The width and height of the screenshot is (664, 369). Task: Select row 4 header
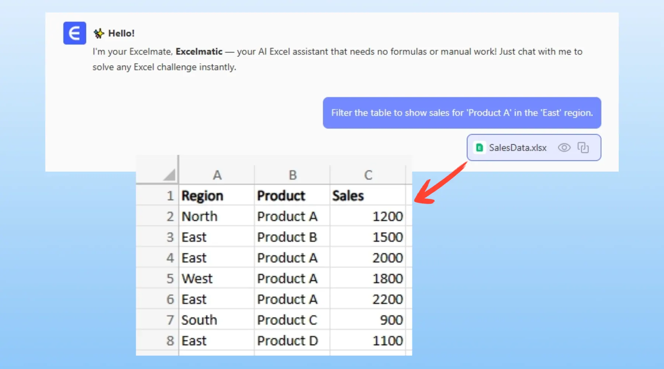(x=170, y=258)
